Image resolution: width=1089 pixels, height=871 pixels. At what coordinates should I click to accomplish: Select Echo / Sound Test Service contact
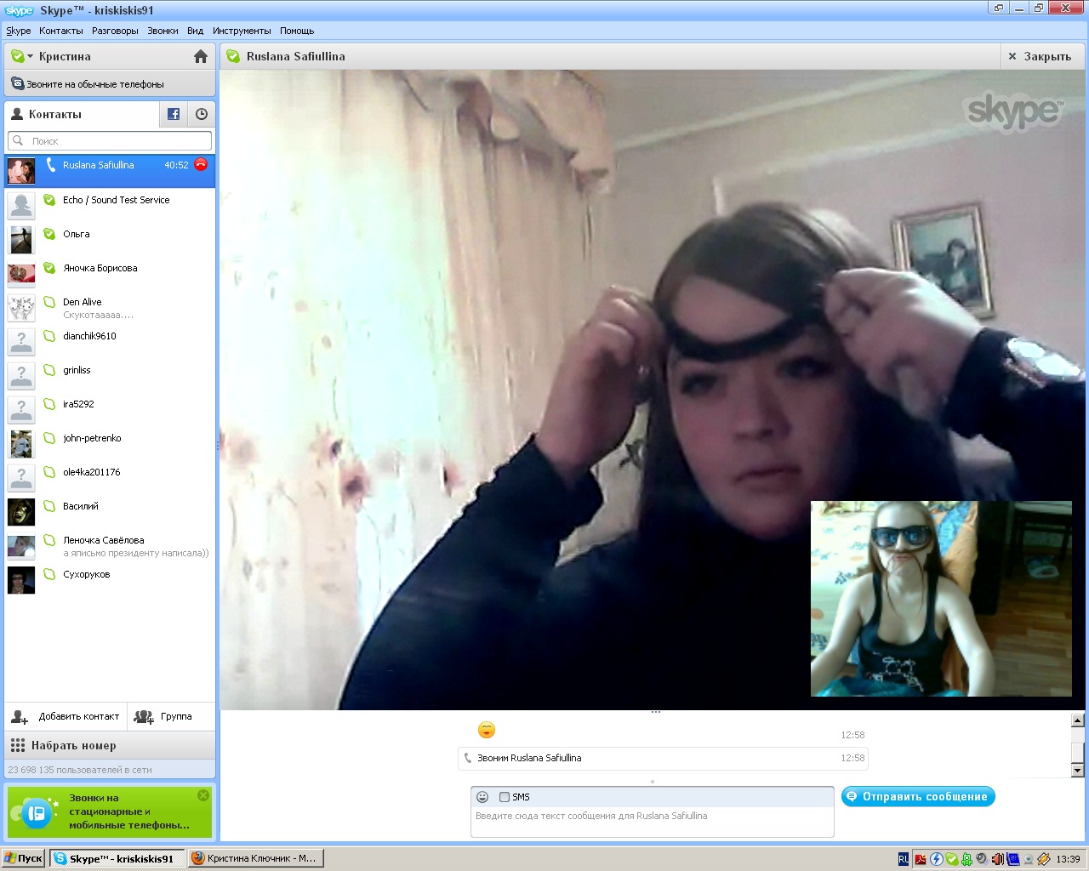[x=116, y=200]
